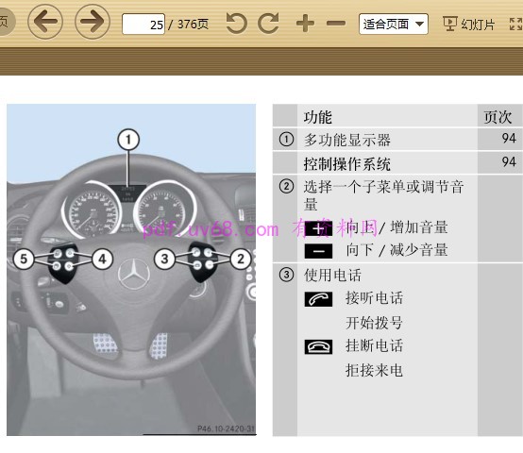This screenshot has height=453, width=523.
Task: Click the P46.10-2420-31 image caption
Action: click(x=227, y=428)
